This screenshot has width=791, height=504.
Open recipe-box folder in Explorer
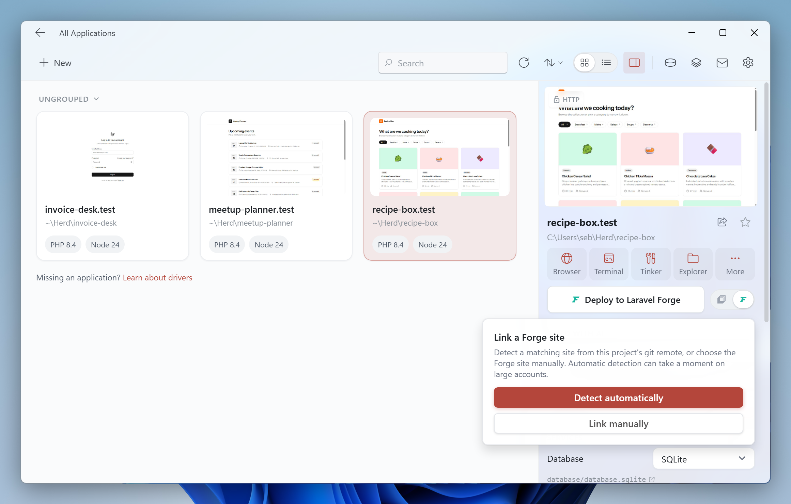(x=693, y=264)
